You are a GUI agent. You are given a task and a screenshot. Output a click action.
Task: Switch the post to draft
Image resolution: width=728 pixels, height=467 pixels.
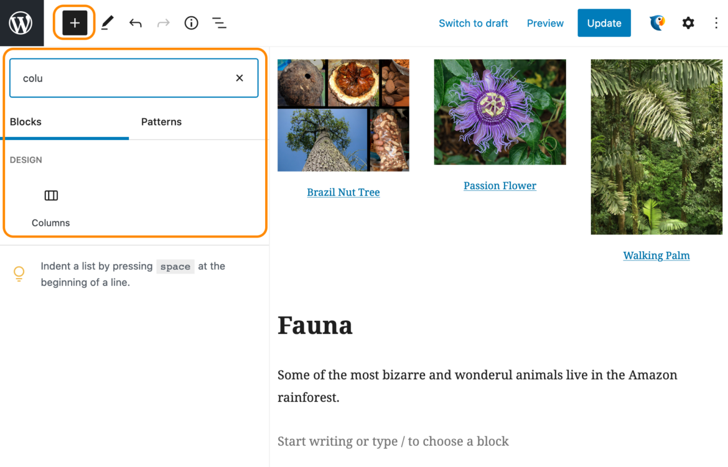pyautogui.click(x=474, y=23)
